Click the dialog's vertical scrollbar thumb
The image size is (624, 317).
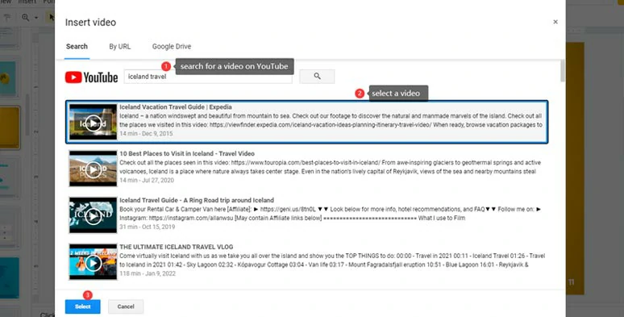[x=562, y=70]
